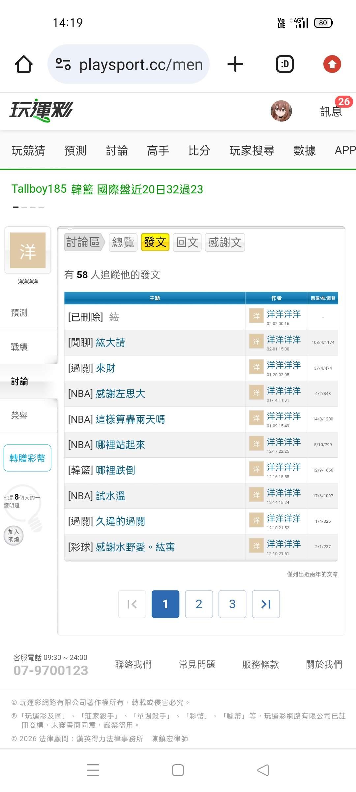The height and width of the screenshot is (792, 356).
Task: Open 戰績 in the left sidebar
Action: click(x=19, y=347)
